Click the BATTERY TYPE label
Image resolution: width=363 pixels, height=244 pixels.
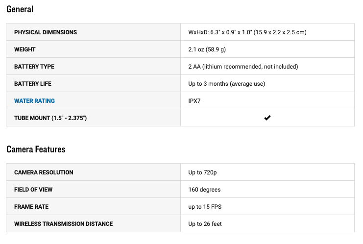[34, 67]
